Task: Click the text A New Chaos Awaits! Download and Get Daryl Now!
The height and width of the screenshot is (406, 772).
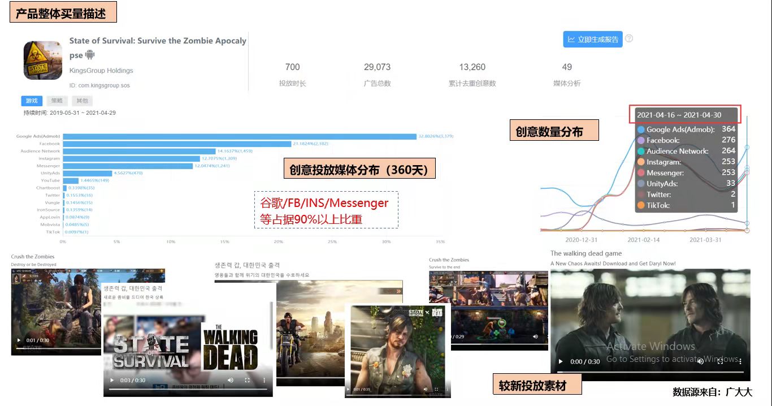Action: [x=613, y=264]
